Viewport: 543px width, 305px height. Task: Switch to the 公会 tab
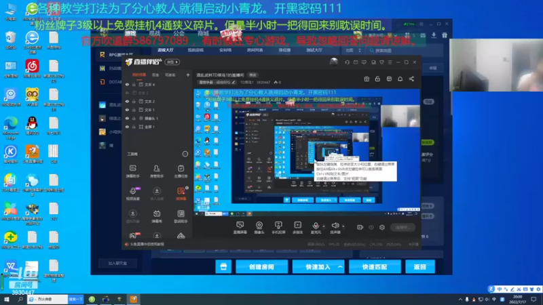coord(179,33)
